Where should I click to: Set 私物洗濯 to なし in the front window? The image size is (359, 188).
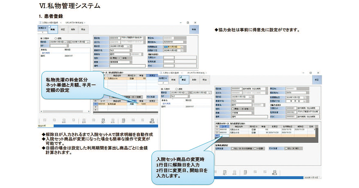tap(232, 148)
